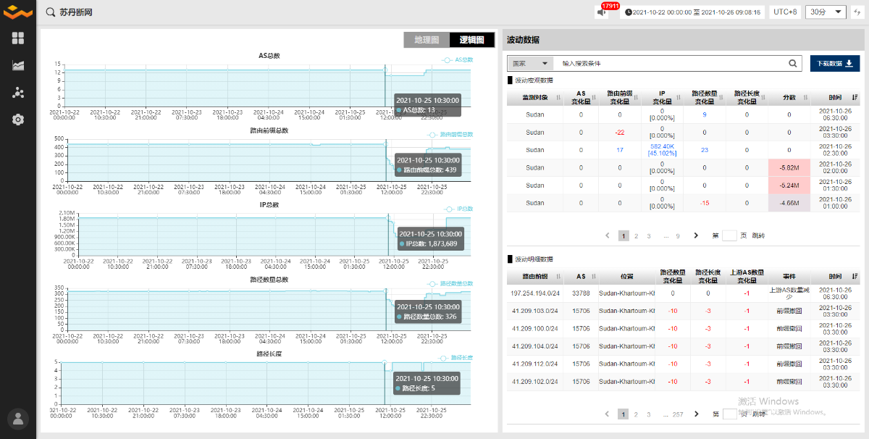This screenshot has height=439, width=869.
Task: Click the -5.82M score cell
Action: tap(789, 167)
